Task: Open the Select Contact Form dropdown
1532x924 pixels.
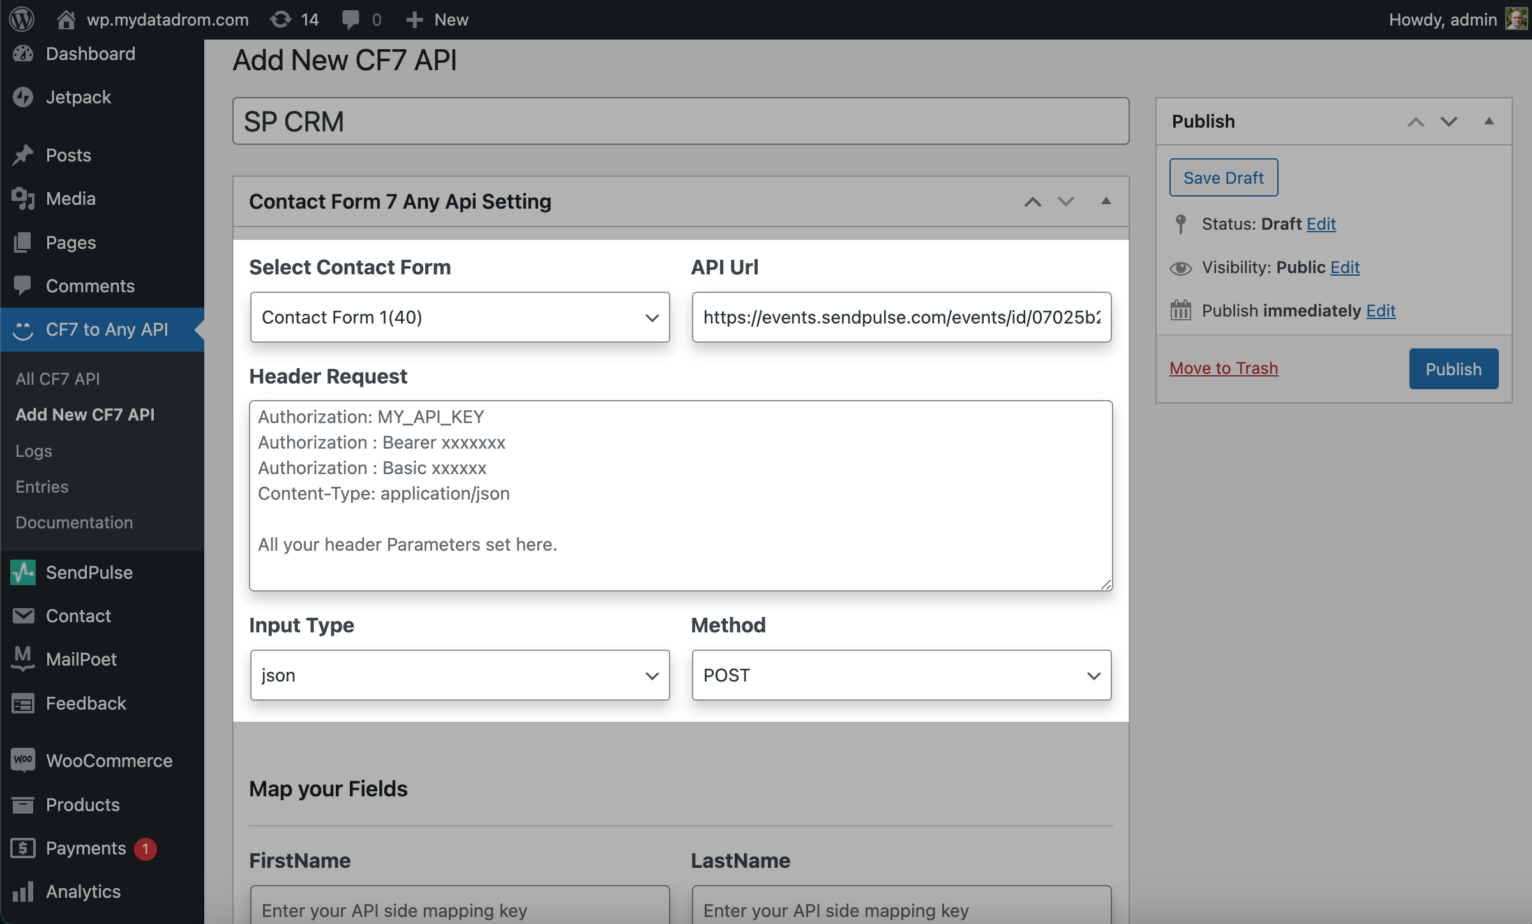Action: coord(460,317)
